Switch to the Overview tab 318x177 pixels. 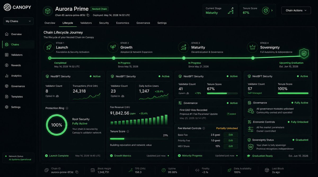[50, 23]
